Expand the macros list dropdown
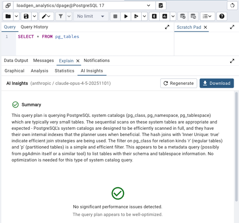239x223 pixels. coord(207,16)
